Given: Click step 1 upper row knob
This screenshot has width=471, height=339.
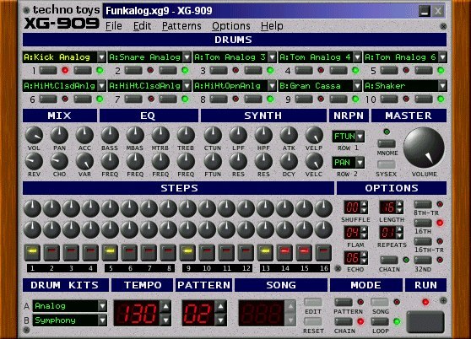Looking at the screenshot, I should tap(32, 208).
